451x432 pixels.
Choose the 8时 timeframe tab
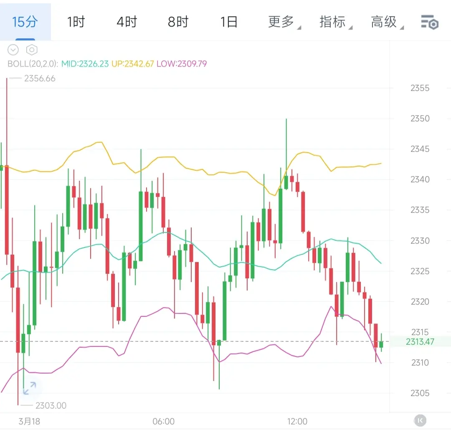(x=178, y=22)
